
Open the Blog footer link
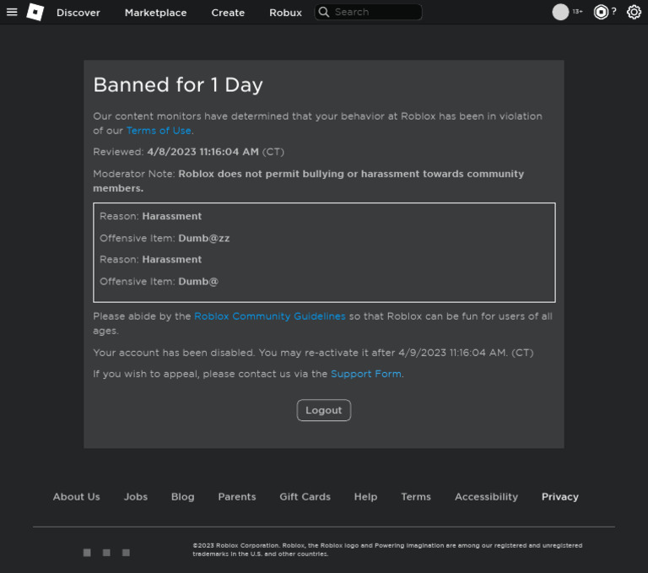click(182, 496)
